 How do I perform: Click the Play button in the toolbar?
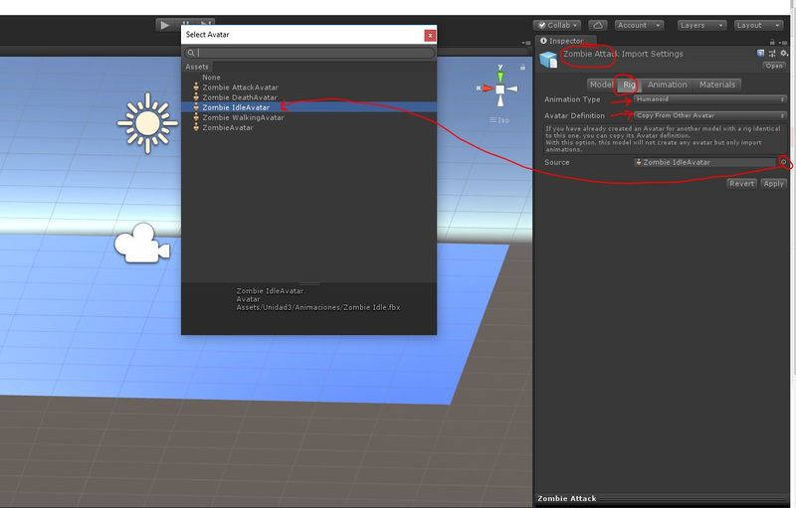pos(164,25)
